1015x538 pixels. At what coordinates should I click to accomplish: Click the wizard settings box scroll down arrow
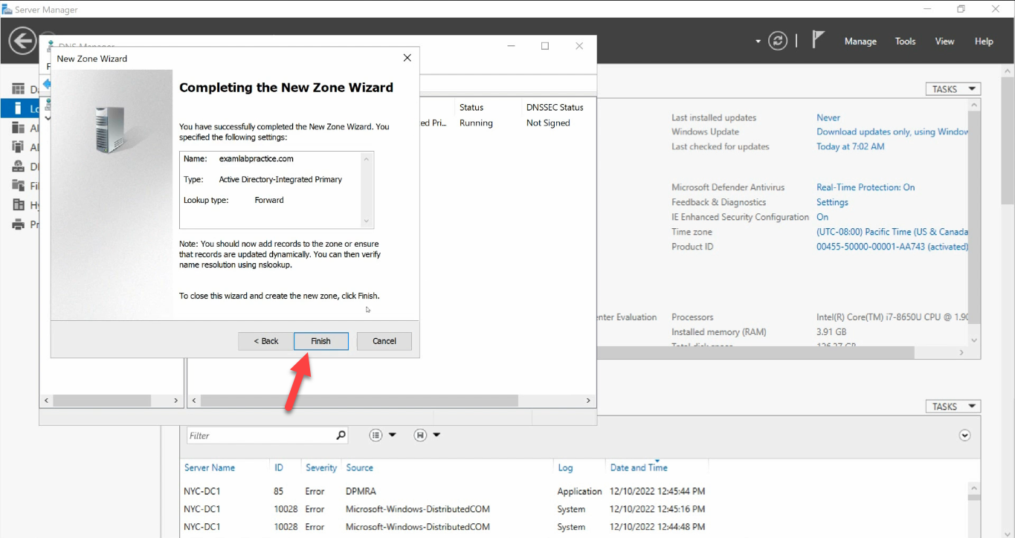pos(366,221)
